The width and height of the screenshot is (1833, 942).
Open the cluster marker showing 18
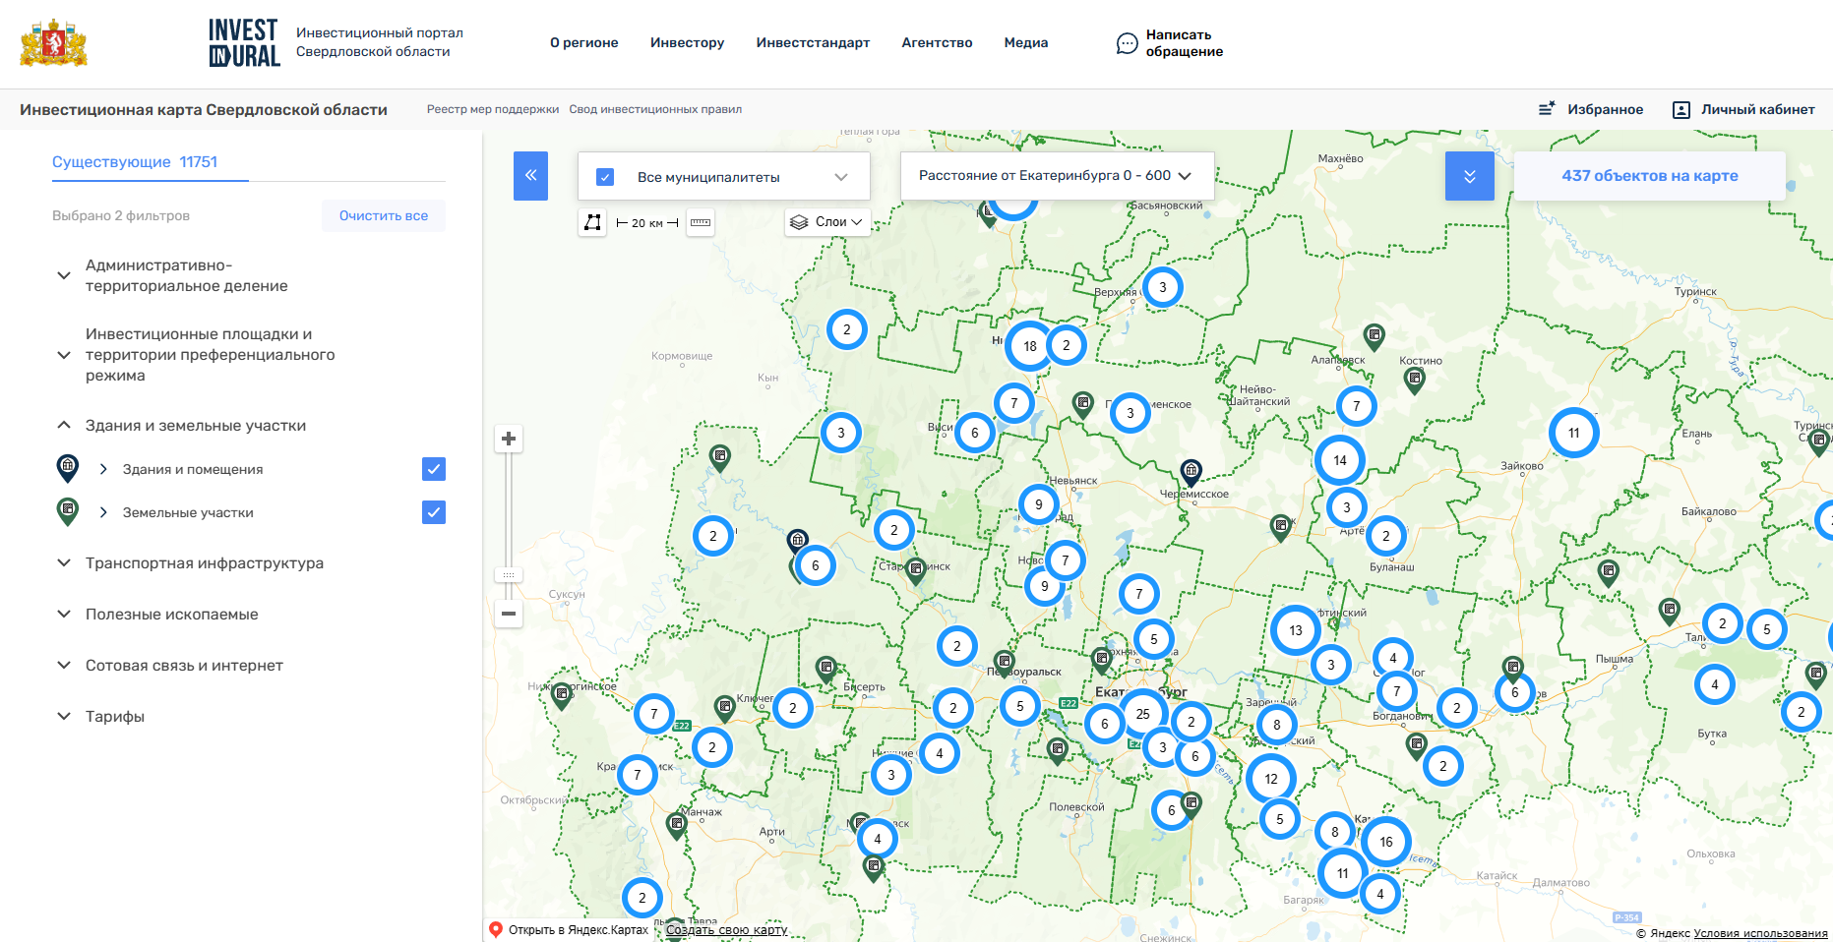pos(1029,345)
